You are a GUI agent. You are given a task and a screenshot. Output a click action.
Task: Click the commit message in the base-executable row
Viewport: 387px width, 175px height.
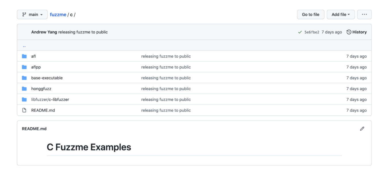pyautogui.click(x=166, y=78)
